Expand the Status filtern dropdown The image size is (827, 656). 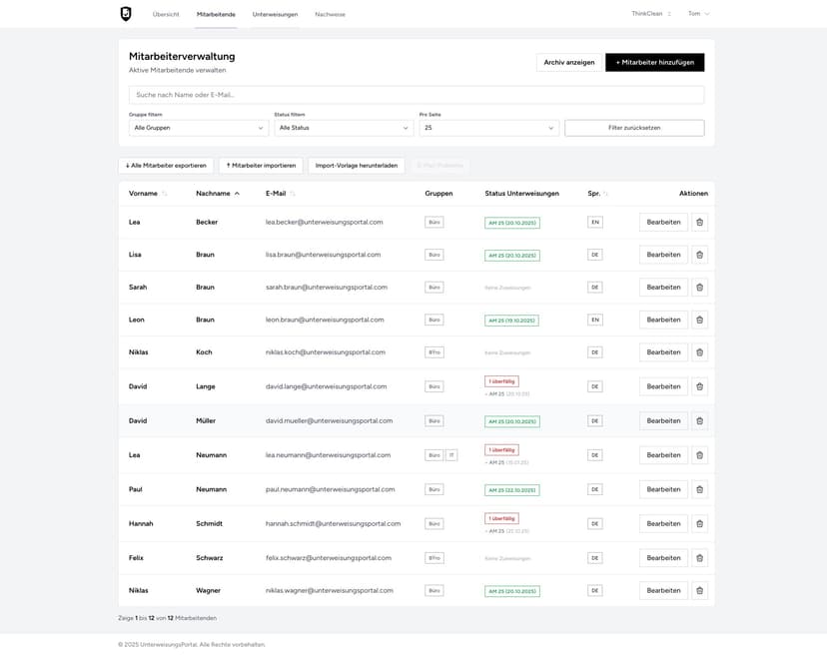(x=344, y=128)
